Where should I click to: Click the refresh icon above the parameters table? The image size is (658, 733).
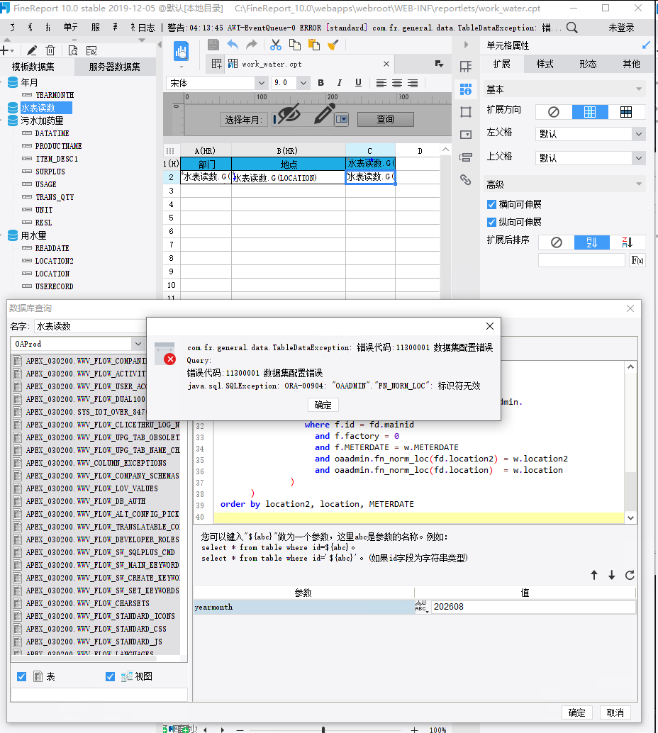pos(630,575)
